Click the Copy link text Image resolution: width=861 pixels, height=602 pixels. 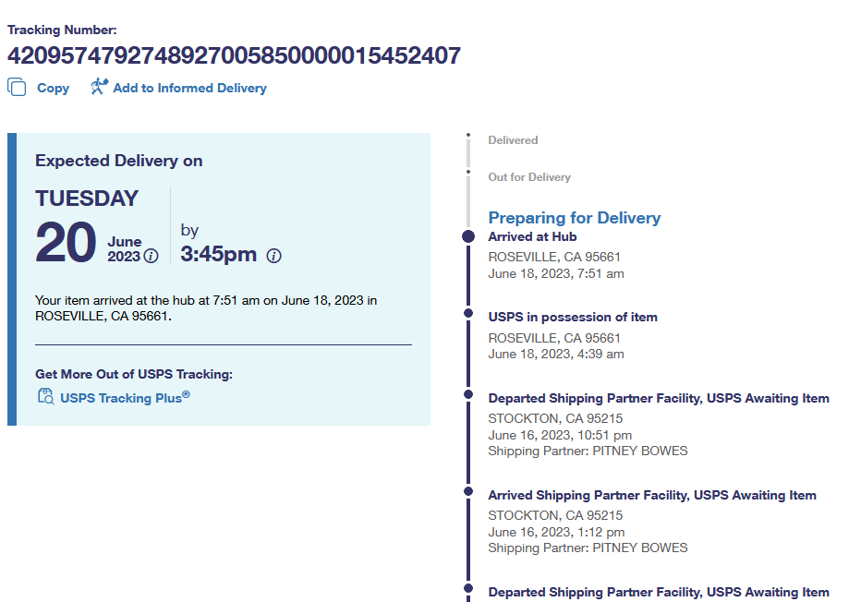[x=53, y=88]
